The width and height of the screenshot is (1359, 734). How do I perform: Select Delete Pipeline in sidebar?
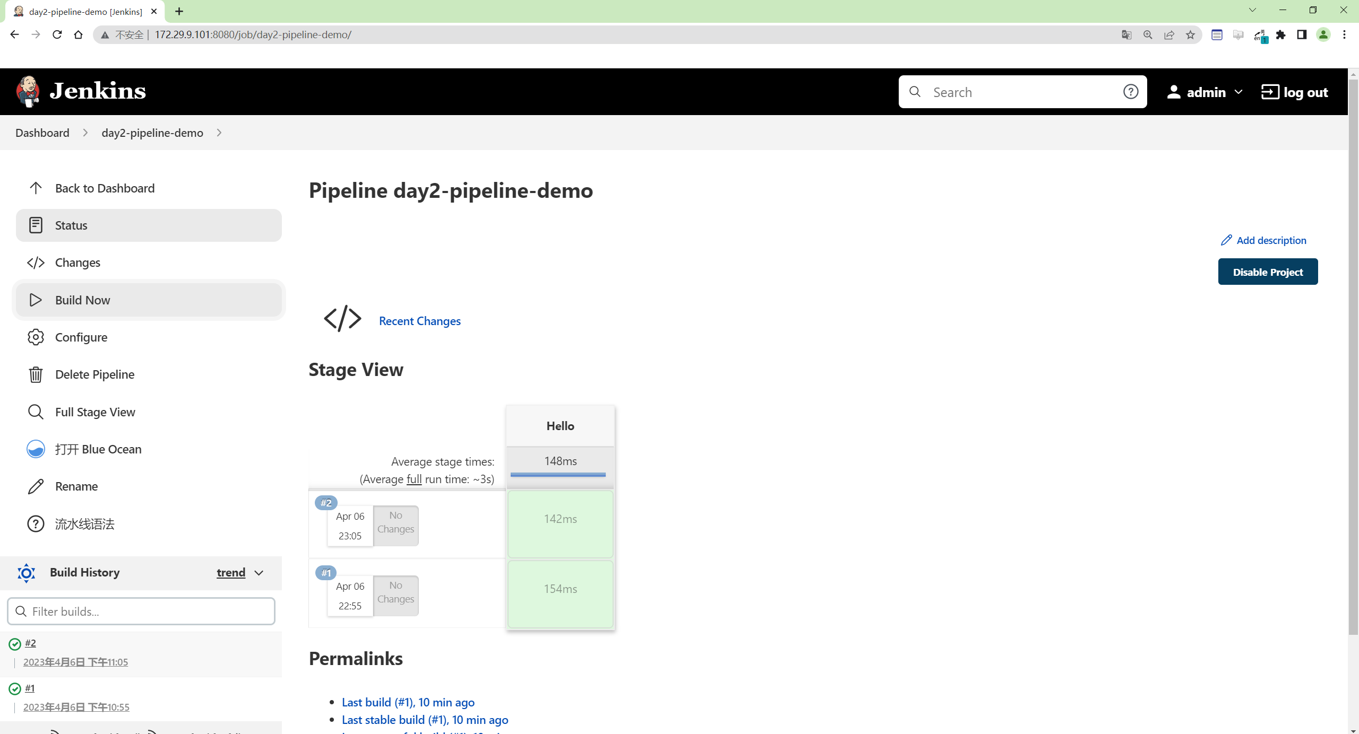pos(149,374)
